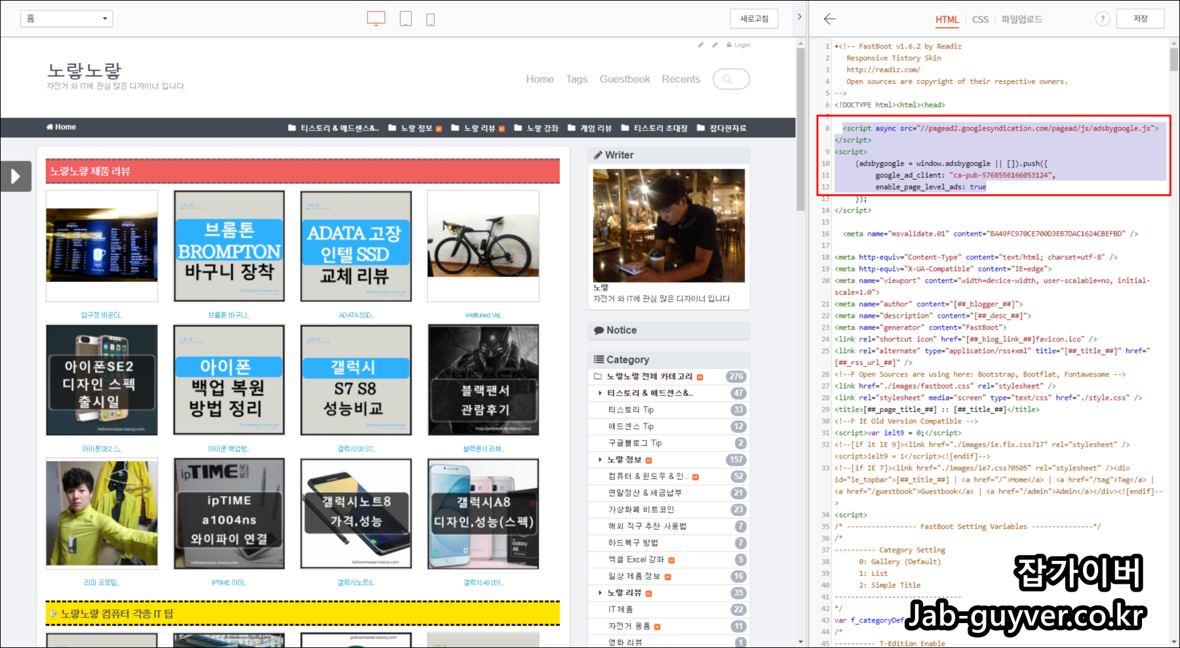Image resolution: width=1180 pixels, height=648 pixels.
Task: Click the 276 post count badge
Action: (736, 377)
